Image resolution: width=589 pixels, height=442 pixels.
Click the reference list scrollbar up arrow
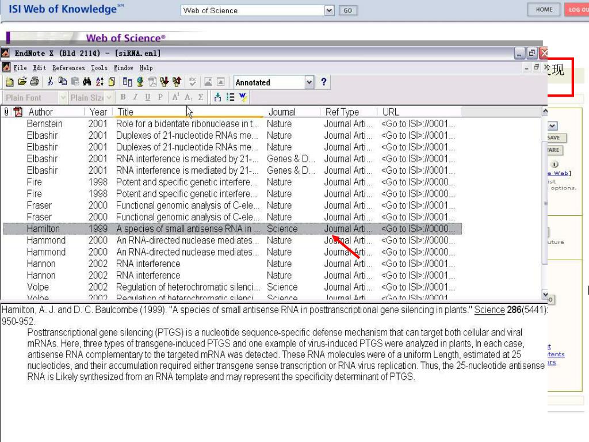click(545, 111)
